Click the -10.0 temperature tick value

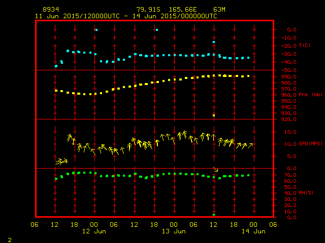tap(289, 38)
